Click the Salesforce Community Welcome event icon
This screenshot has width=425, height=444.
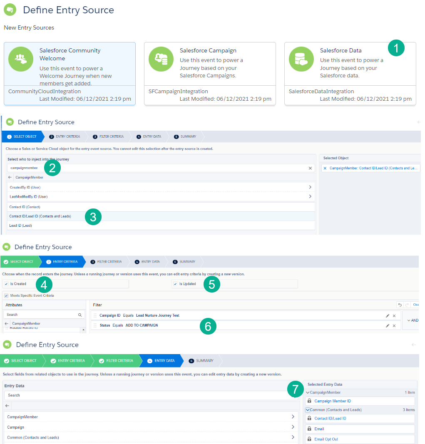(20, 59)
